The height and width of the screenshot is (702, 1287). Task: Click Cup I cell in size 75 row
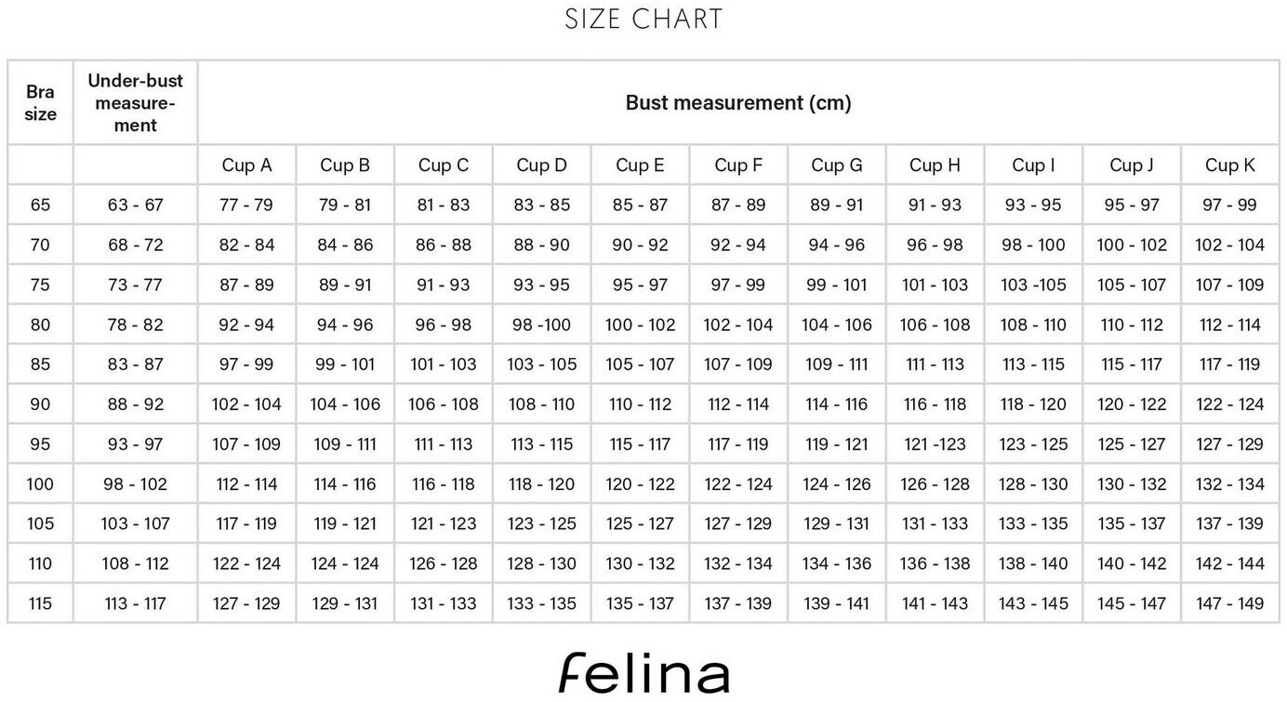click(x=1033, y=285)
